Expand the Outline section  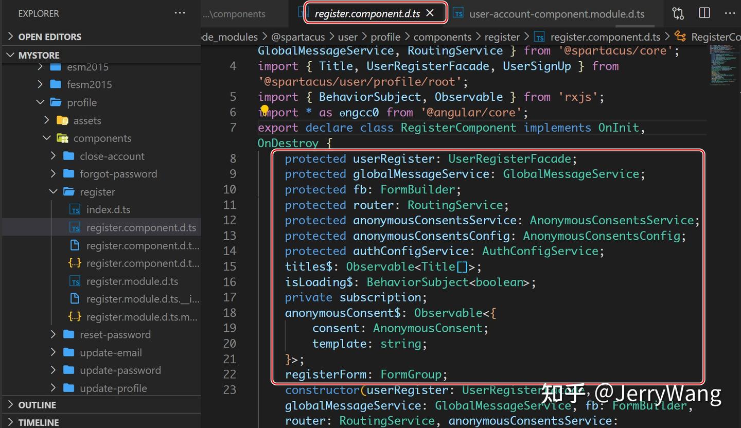[10, 405]
